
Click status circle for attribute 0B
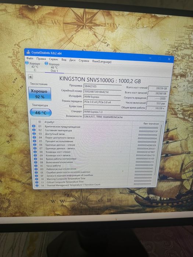tap(36, 162)
